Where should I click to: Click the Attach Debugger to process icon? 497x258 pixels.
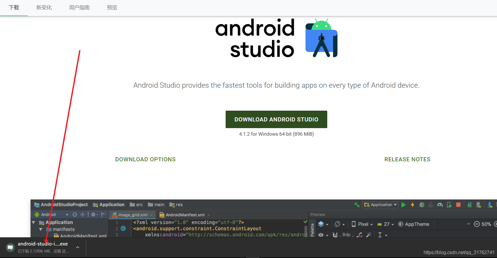(449, 205)
